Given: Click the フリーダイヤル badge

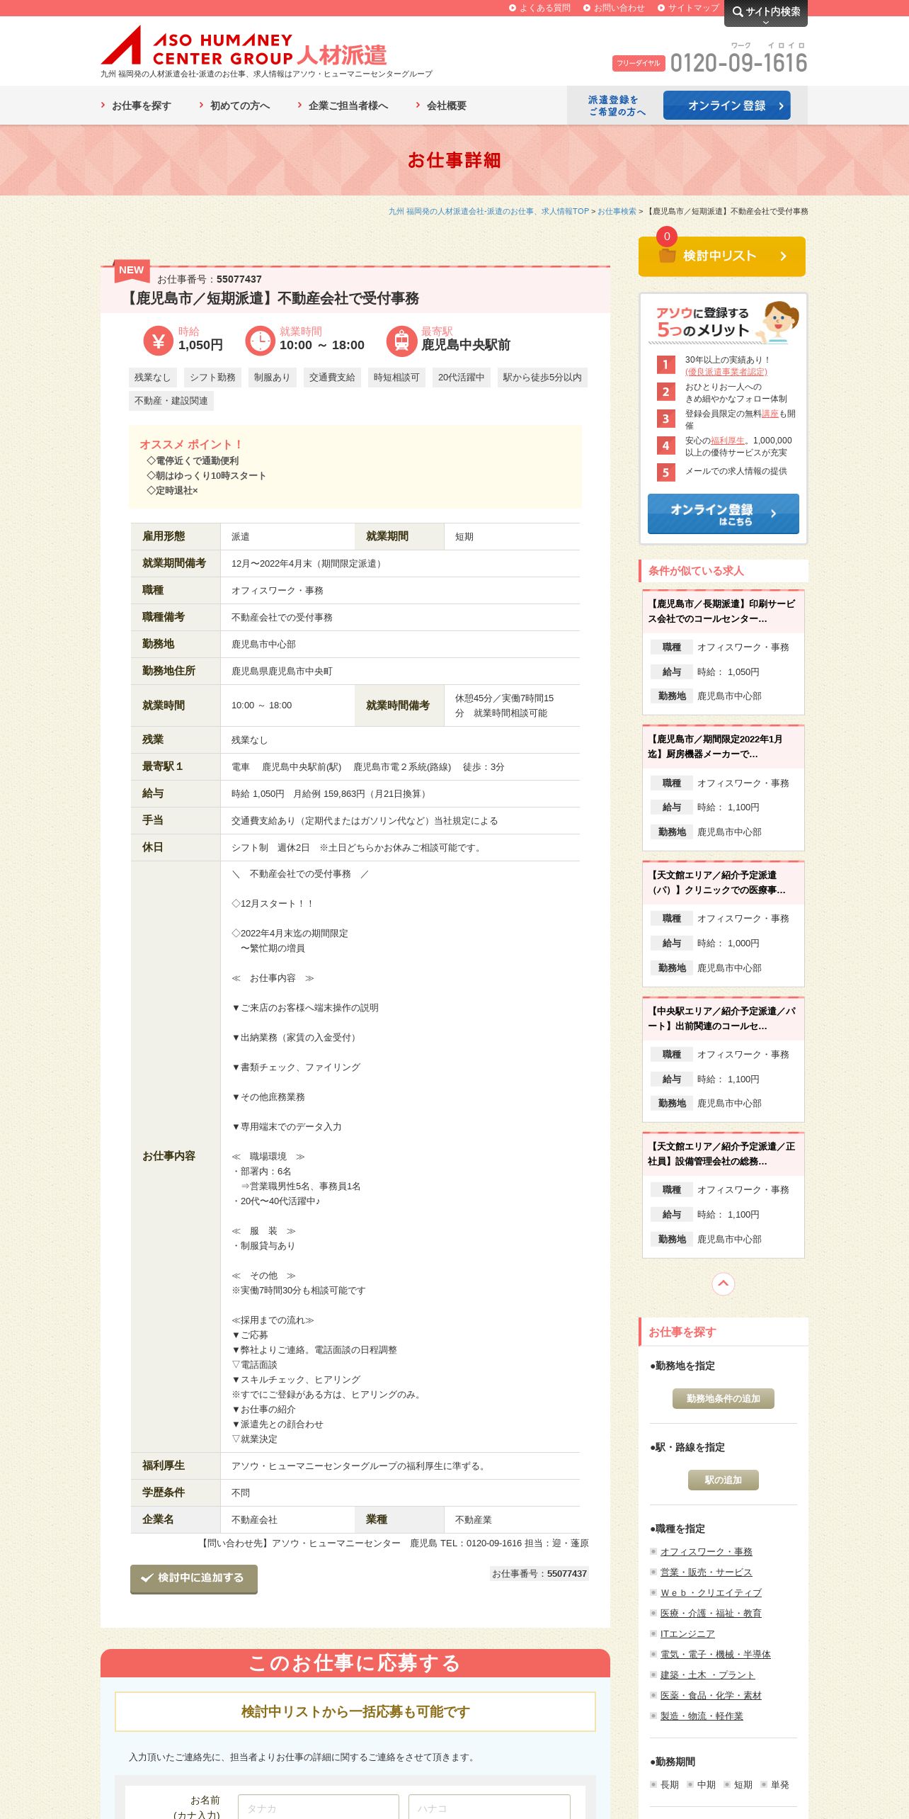Looking at the screenshot, I should 639,64.
